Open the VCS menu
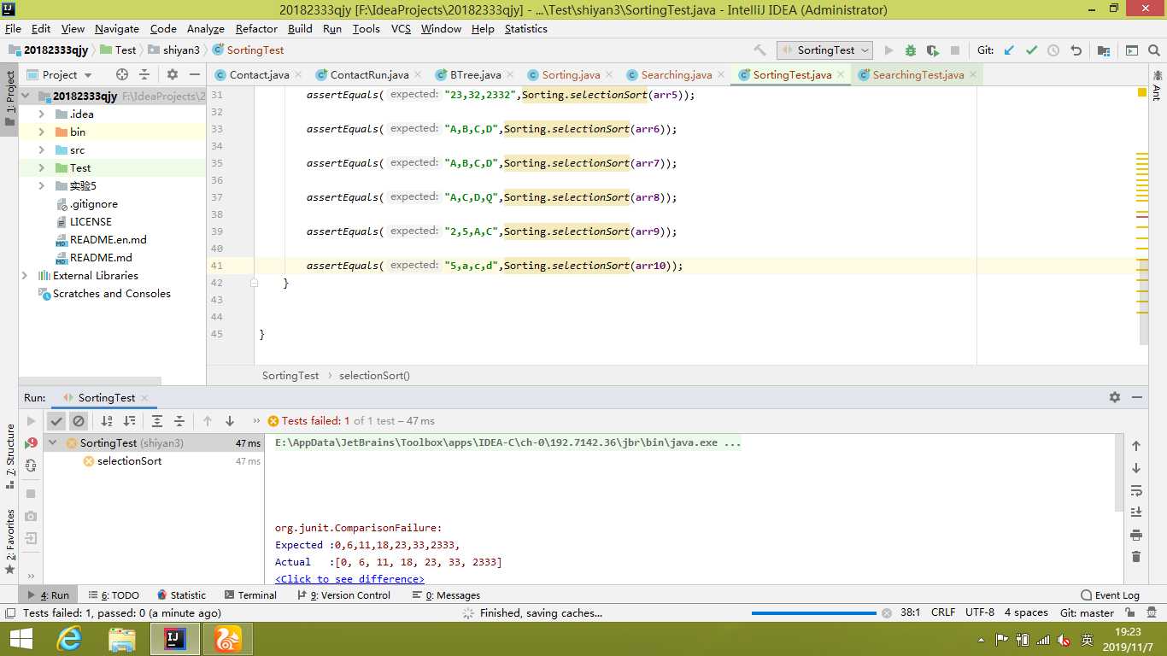 (401, 28)
